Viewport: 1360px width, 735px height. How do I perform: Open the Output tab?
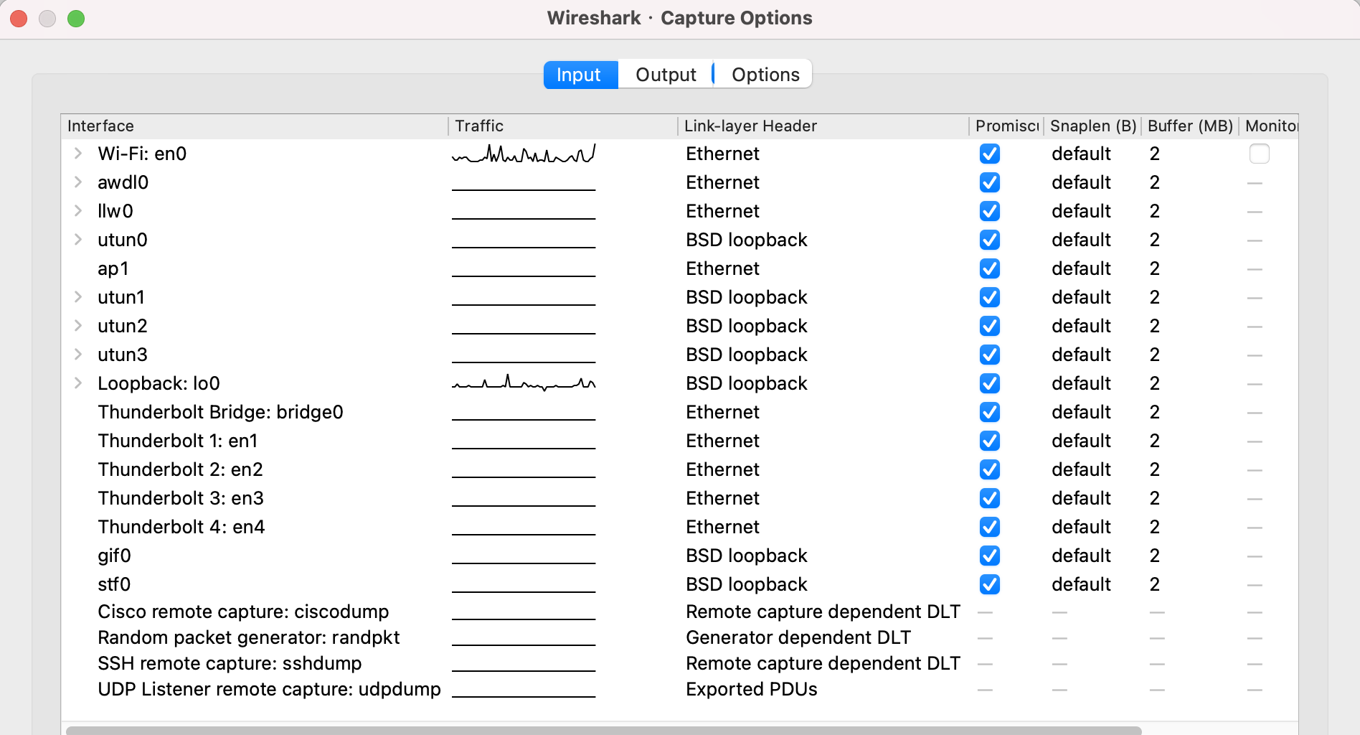tap(666, 75)
